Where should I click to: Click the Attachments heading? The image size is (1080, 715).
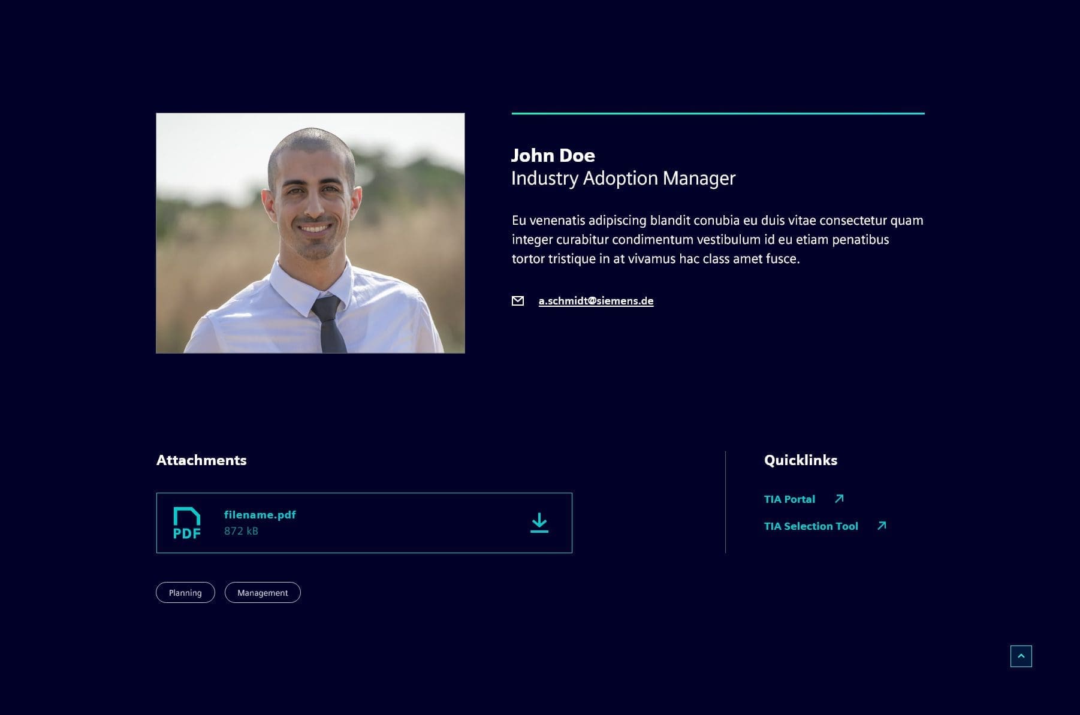pyautogui.click(x=201, y=460)
